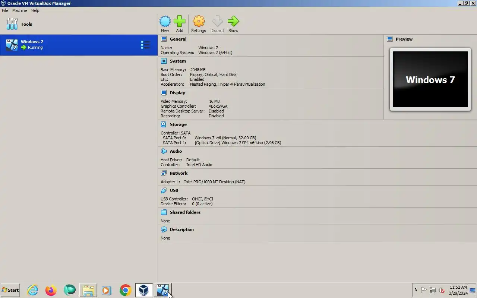477x298 pixels.
Task: Click the USB section heading link
Action: point(174,190)
